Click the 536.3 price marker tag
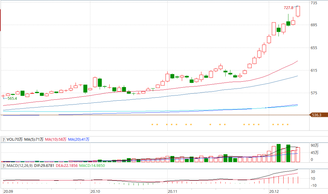 [319, 115]
